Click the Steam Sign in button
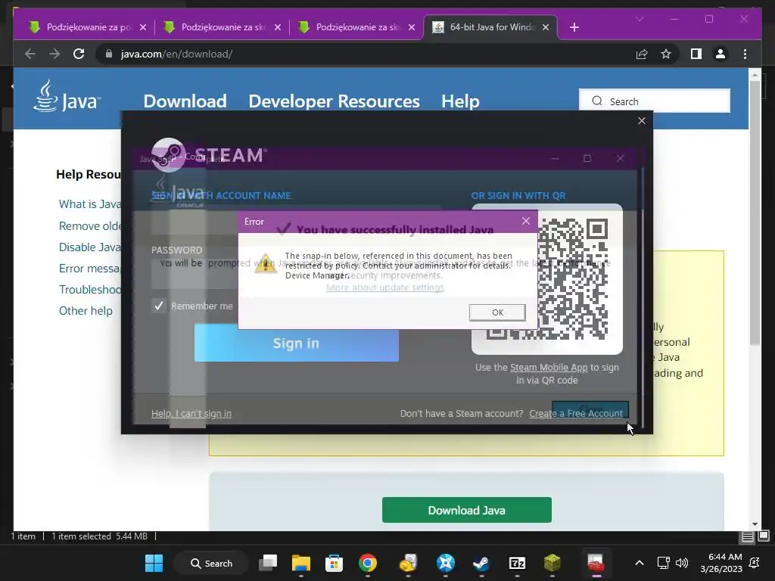 coord(296,343)
